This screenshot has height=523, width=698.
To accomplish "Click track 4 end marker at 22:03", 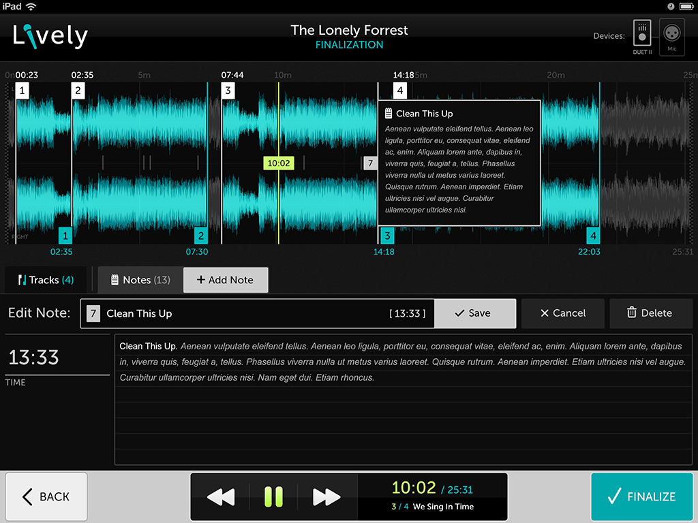I will coord(593,236).
